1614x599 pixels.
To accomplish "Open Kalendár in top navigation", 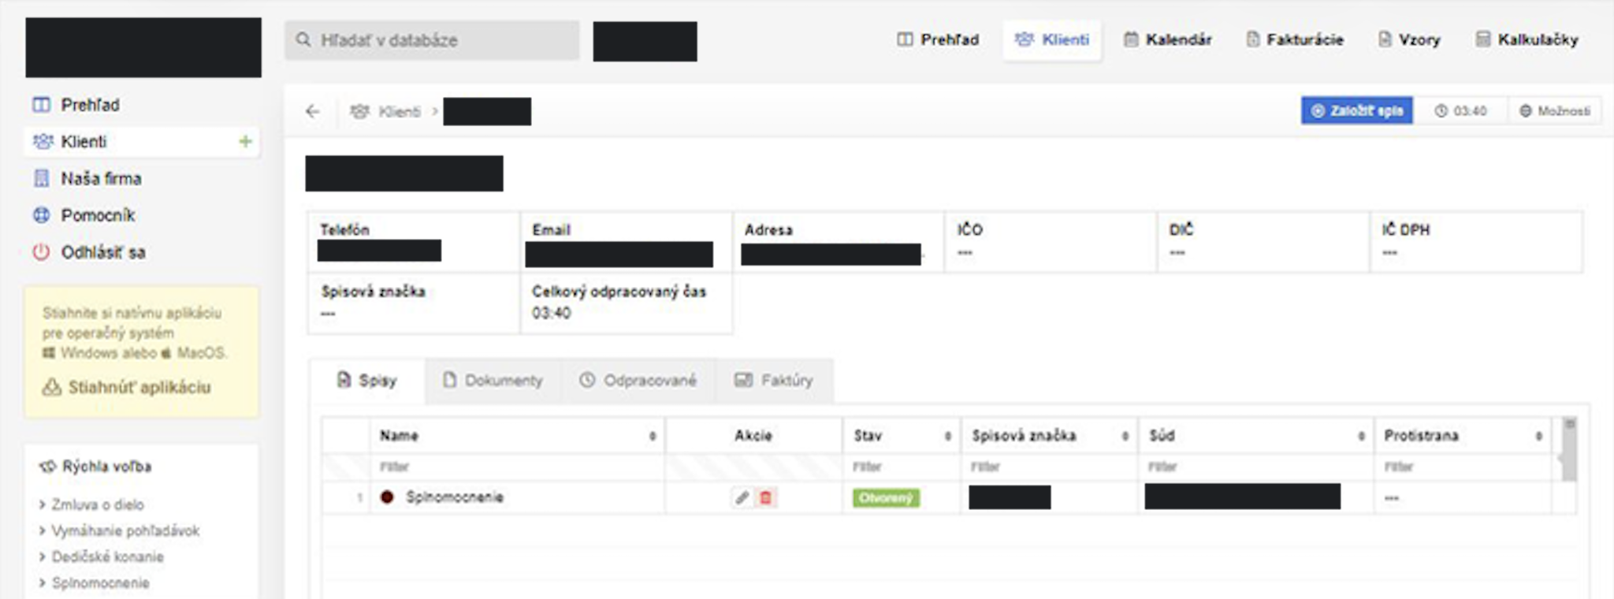I will point(1167,39).
